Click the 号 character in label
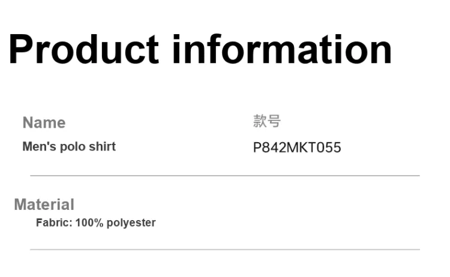Viewport: 450px width, 277px height. tap(274, 121)
